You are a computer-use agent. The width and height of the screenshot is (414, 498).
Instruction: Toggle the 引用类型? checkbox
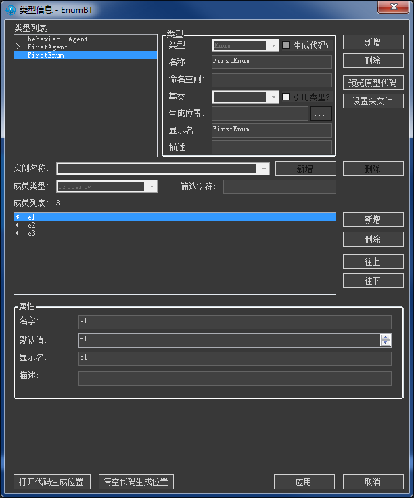pyautogui.click(x=286, y=97)
